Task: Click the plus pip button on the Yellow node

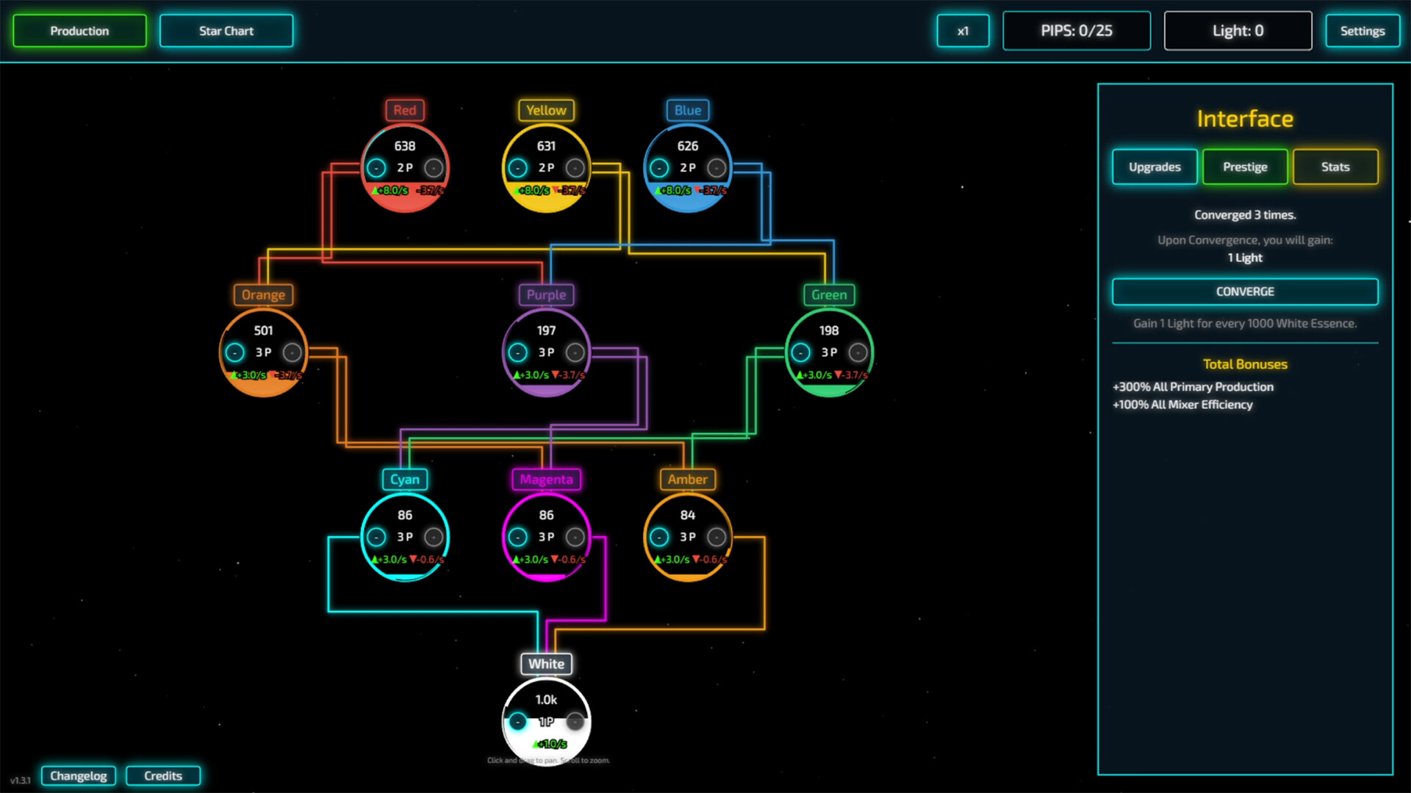Action: coord(574,167)
